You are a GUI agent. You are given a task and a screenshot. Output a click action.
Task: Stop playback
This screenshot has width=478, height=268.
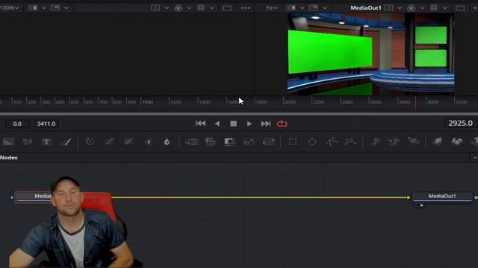[234, 124]
